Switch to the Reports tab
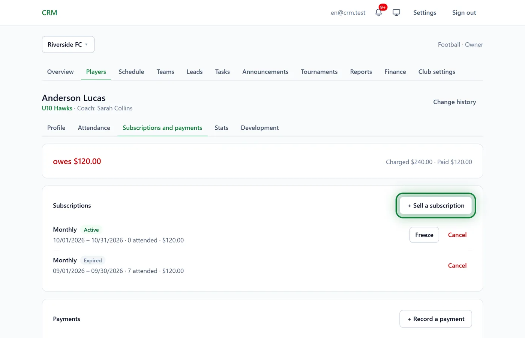Viewport: 525px width, 338px height. point(361,72)
